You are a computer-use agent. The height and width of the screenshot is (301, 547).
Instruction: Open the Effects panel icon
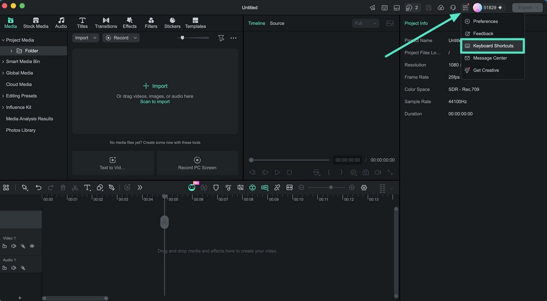coord(130,20)
